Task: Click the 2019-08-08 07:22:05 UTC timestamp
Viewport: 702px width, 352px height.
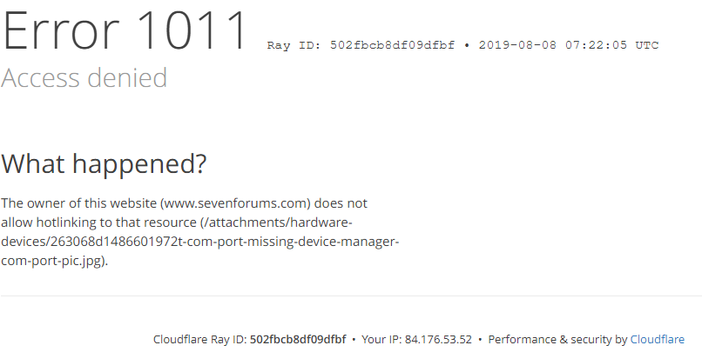Action: (569, 45)
